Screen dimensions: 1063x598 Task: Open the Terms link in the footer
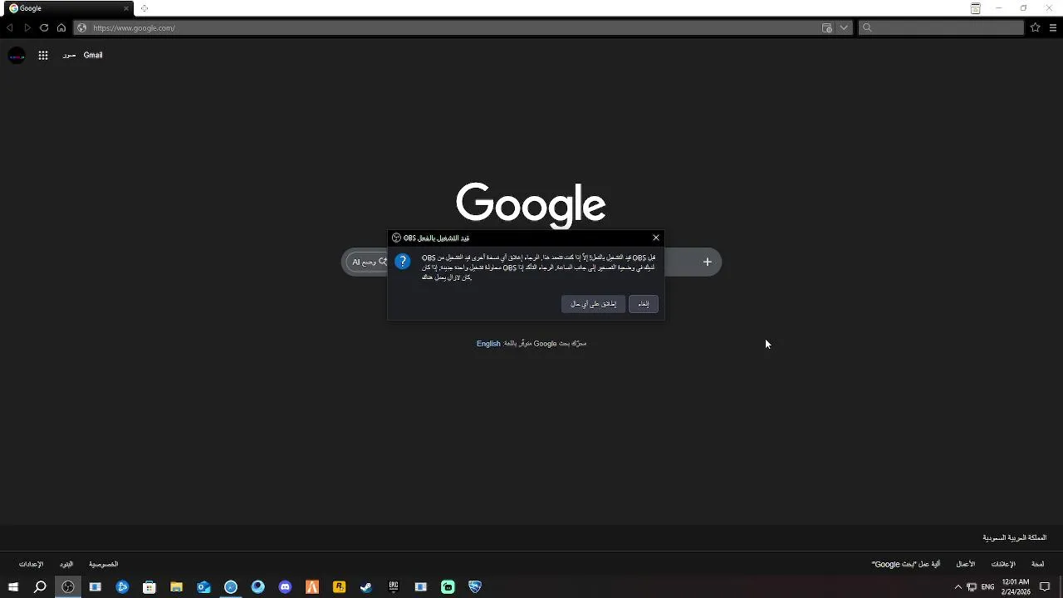66,564
